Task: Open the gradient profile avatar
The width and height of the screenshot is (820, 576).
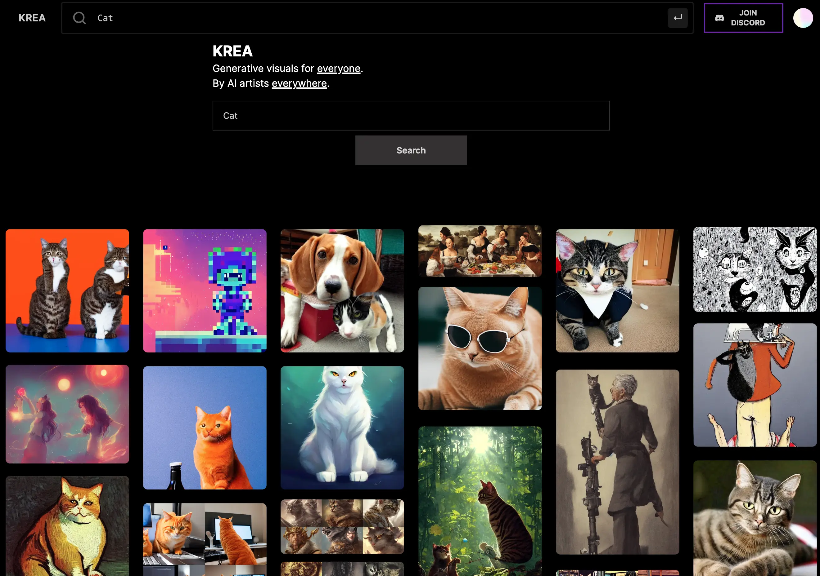Action: click(803, 18)
